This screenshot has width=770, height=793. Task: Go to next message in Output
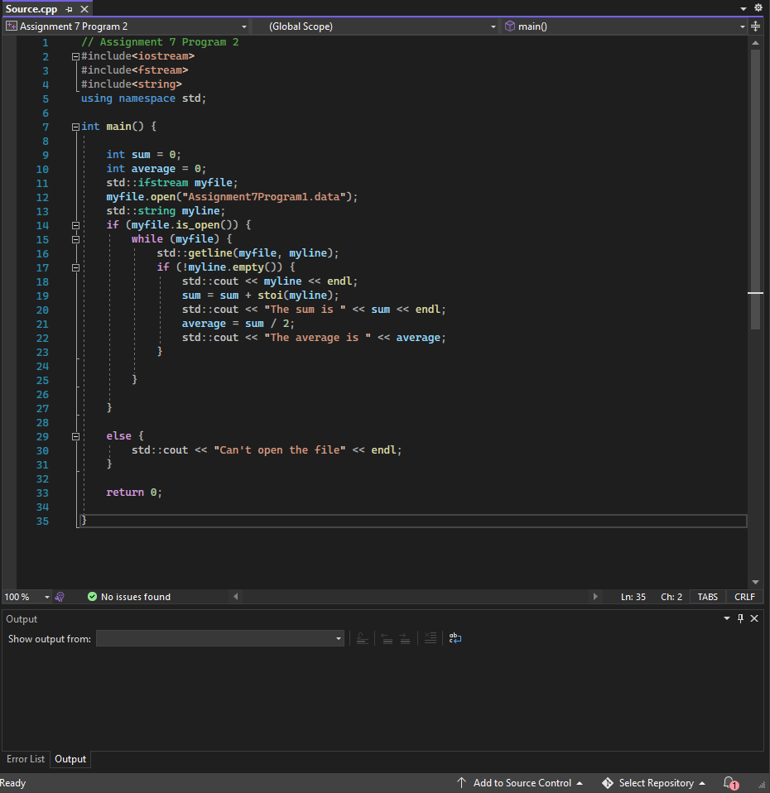click(406, 637)
